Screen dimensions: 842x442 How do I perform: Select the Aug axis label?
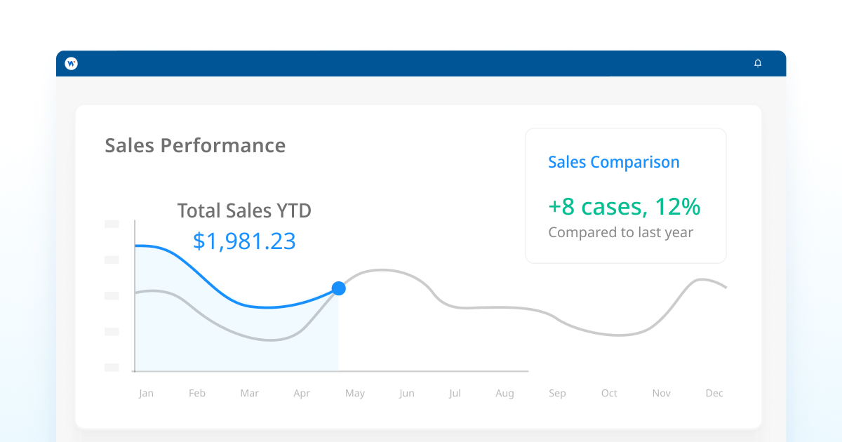tap(504, 394)
